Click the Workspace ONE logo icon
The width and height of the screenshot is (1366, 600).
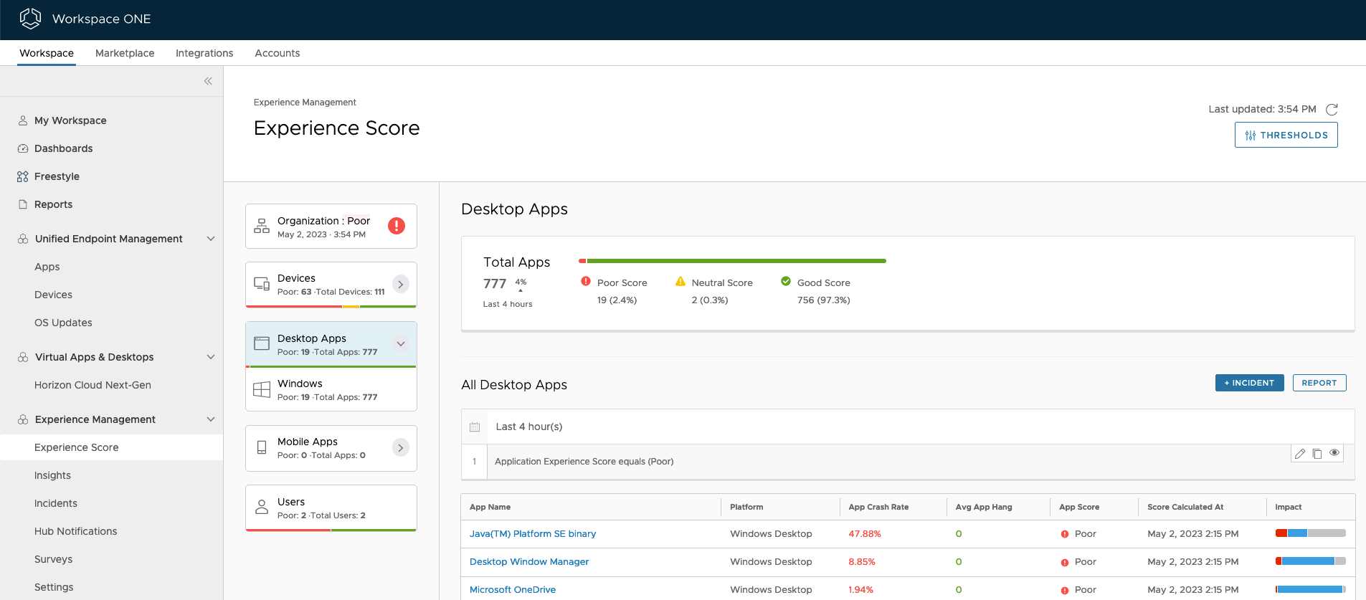[x=30, y=19]
